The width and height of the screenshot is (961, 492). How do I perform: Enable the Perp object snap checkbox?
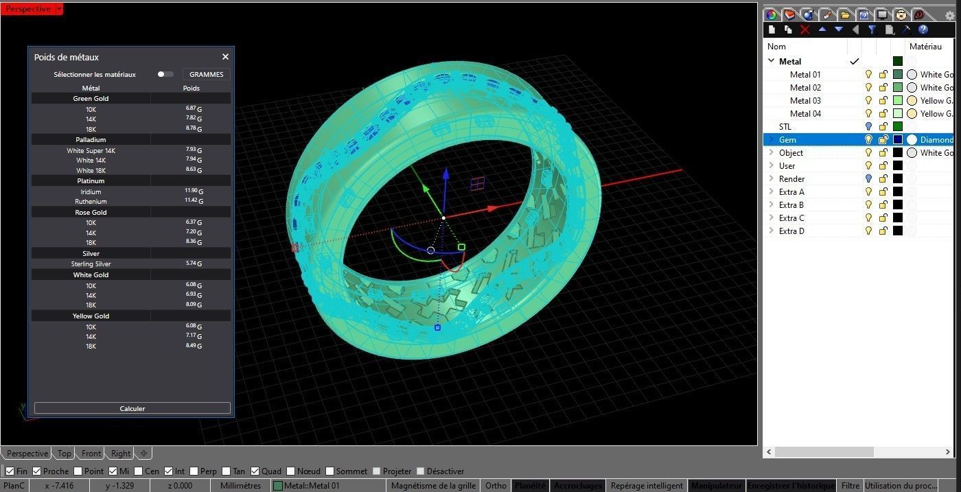pos(194,471)
